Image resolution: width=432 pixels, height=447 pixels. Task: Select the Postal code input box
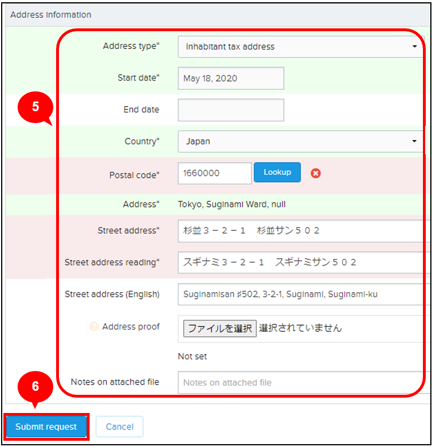214,173
